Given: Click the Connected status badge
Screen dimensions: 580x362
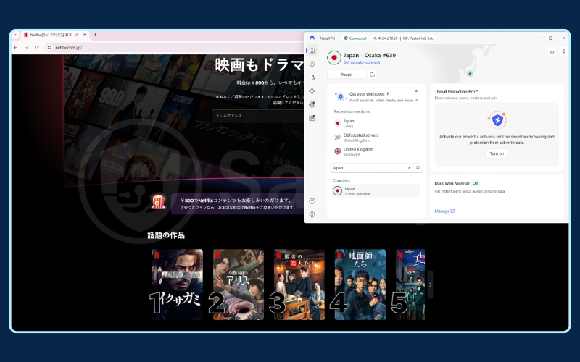Looking at the screenshot, I should pyautogui.click(x=355, y=38).
